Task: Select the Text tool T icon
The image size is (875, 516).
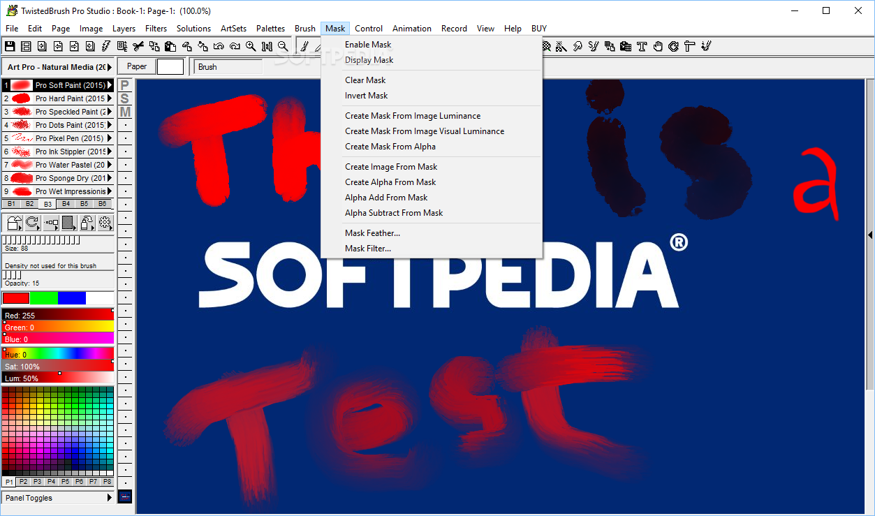Action: pyautogui.click(x=642, y=46)
